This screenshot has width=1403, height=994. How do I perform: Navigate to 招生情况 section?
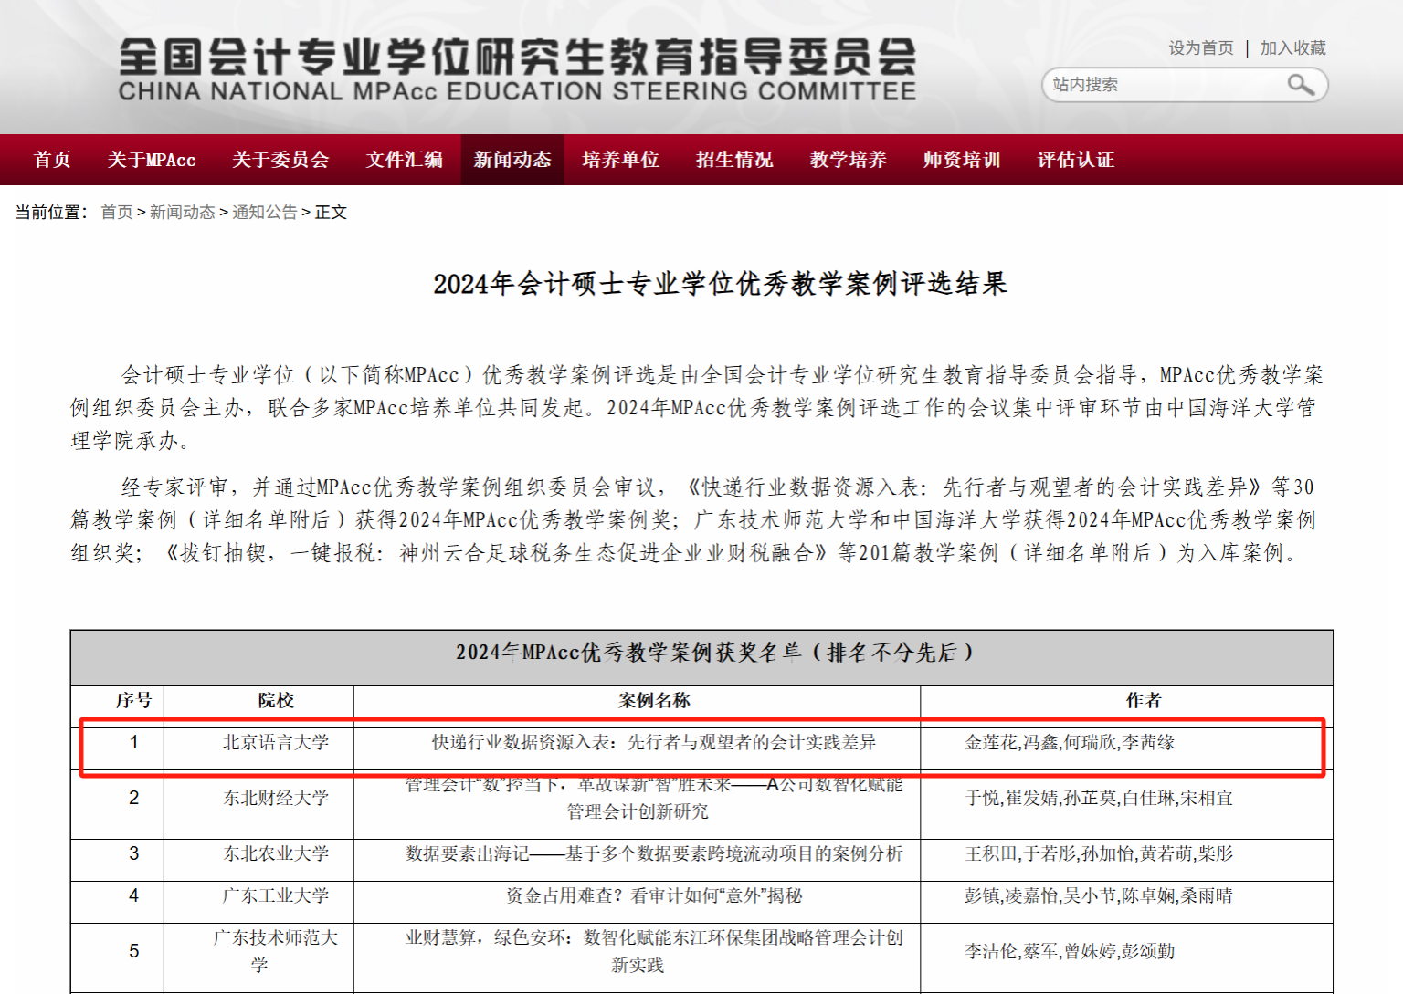pos(734,160)
